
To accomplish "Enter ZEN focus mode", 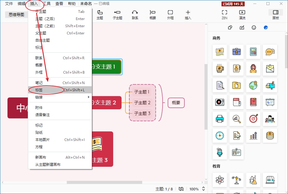I will coord(224,14).
